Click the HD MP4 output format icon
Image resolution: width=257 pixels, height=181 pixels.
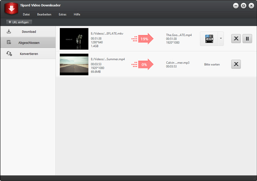[x=209, y=39]
